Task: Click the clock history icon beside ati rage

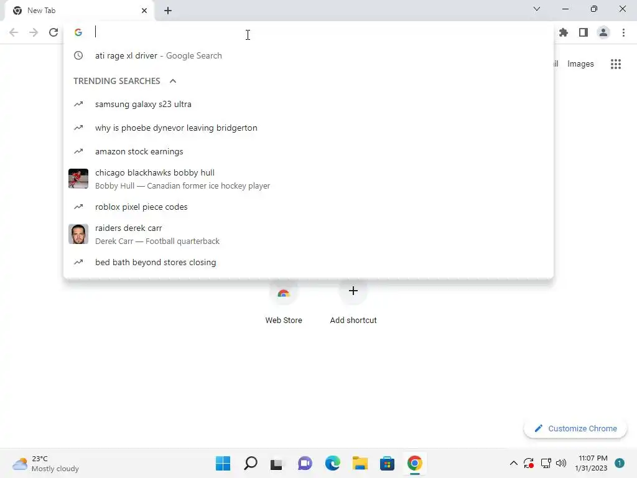Action: pyautogui.click(x=78, y=55)
